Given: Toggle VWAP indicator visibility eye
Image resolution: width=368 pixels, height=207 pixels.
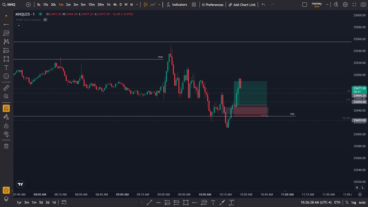Looking at the screenshot, I should (x=45, y=20).
